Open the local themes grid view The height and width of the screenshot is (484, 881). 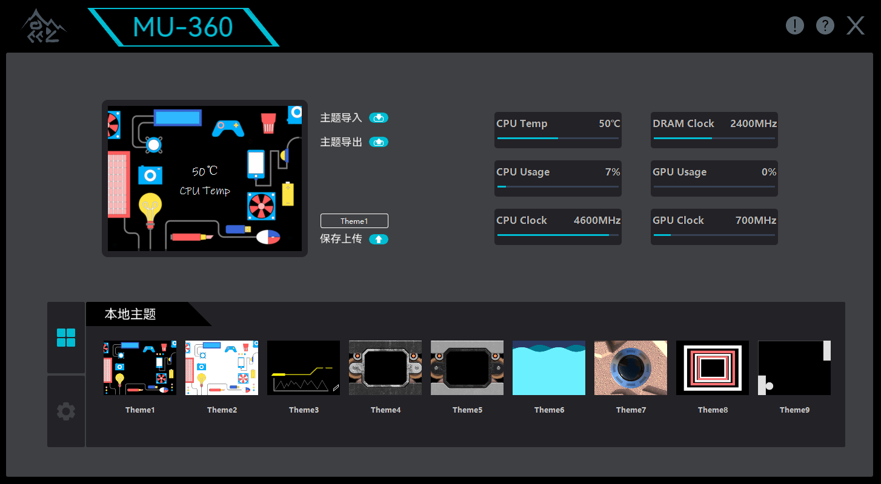pos(66,338)
